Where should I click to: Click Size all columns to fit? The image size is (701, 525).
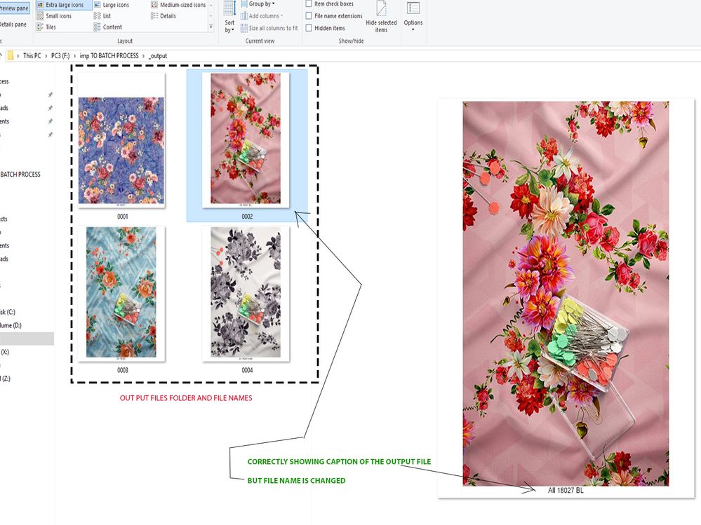269,28
